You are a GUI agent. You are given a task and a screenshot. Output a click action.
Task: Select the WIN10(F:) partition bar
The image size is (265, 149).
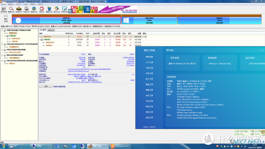(149, 20)
